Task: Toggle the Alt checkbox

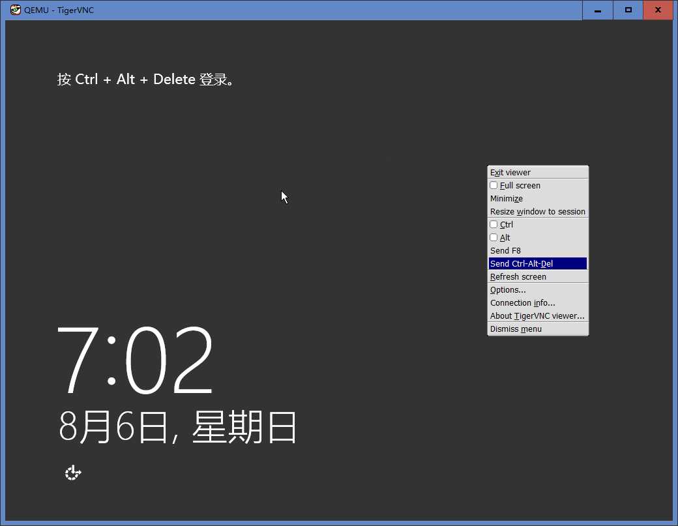Action: click(494, 237)
